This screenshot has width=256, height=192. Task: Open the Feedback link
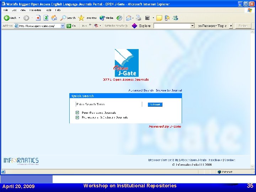[215, 160]
